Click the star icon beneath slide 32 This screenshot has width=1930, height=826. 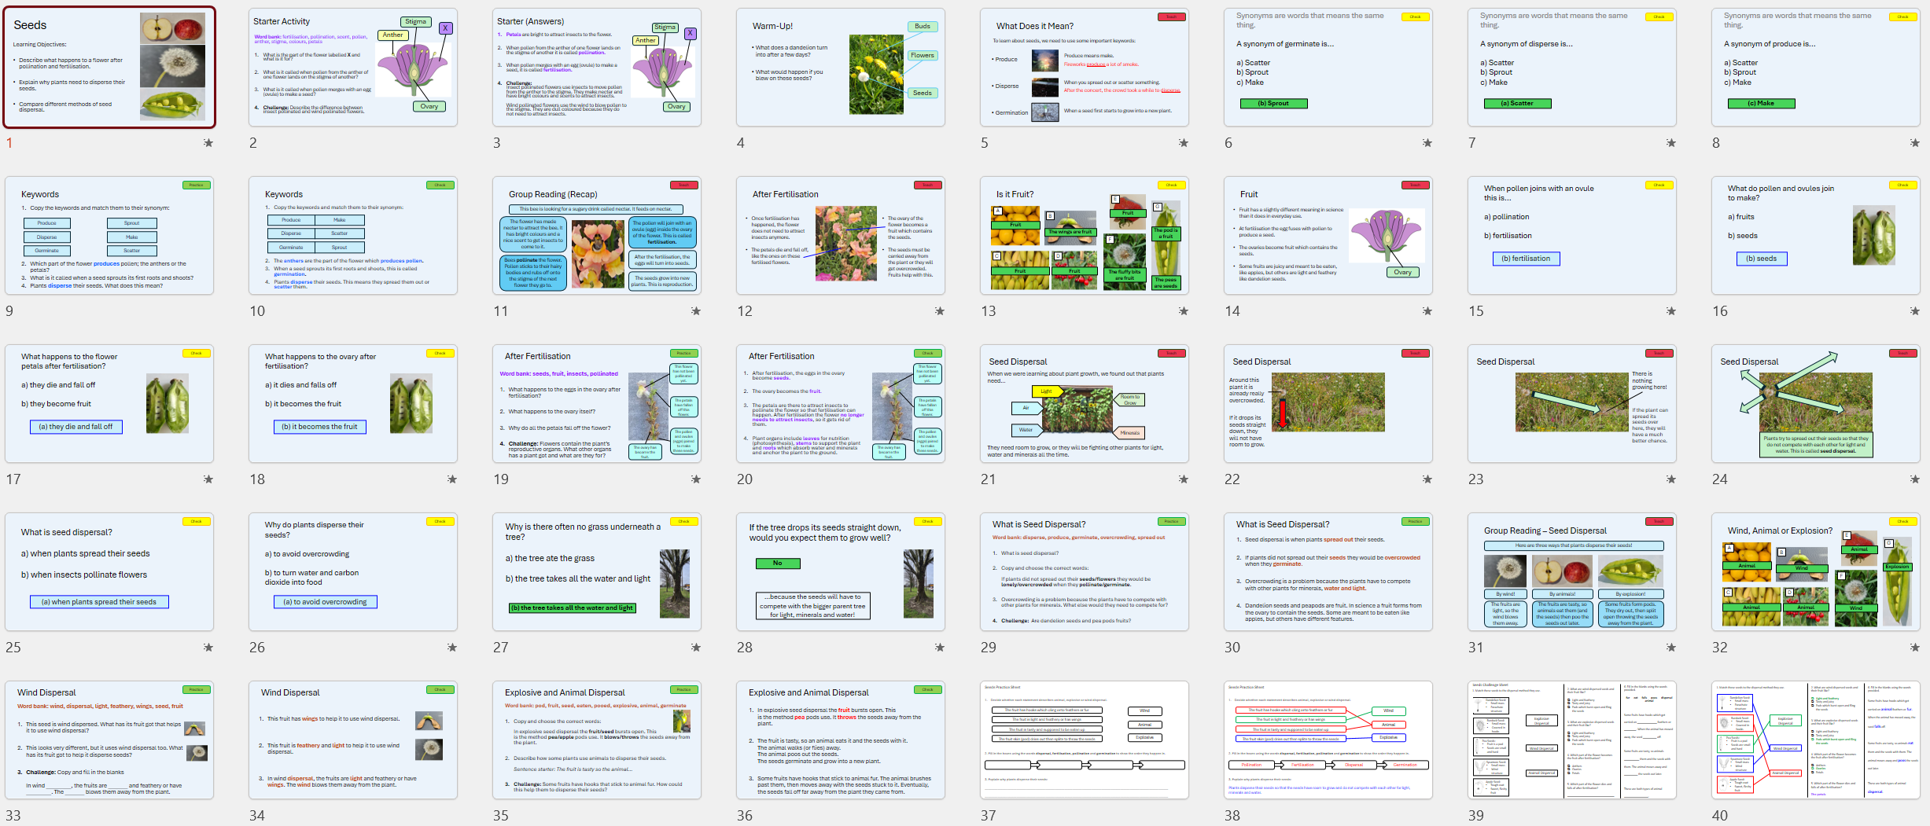pyautogui.click(x=1914, y=648)
